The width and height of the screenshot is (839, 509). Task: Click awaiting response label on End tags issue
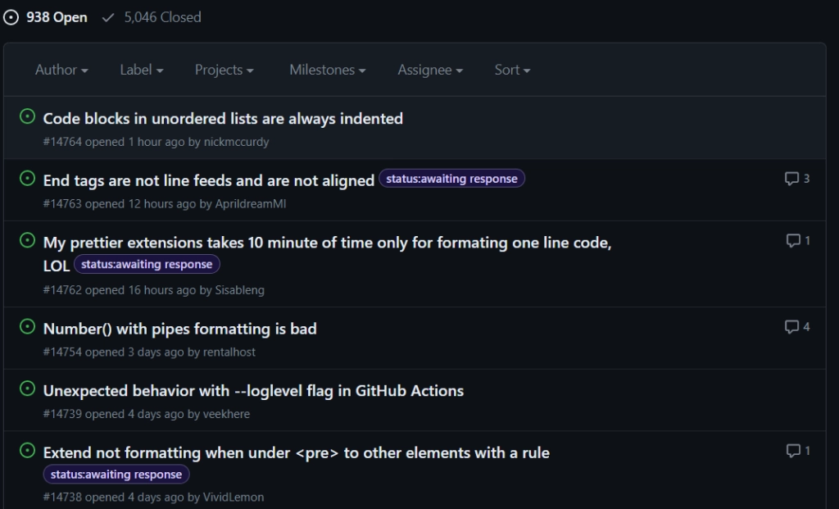pos(451,179)
